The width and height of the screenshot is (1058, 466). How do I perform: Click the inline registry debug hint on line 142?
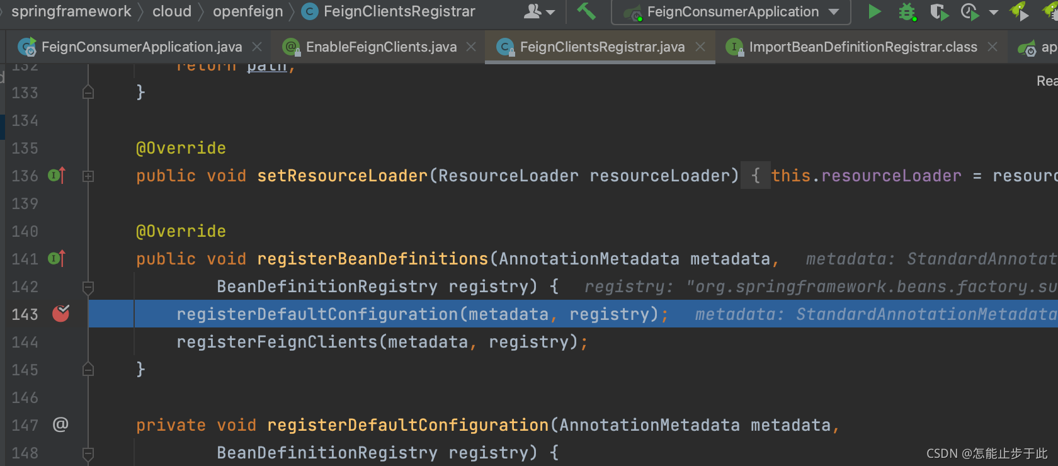pyautogui.click(x=821, y=287)
